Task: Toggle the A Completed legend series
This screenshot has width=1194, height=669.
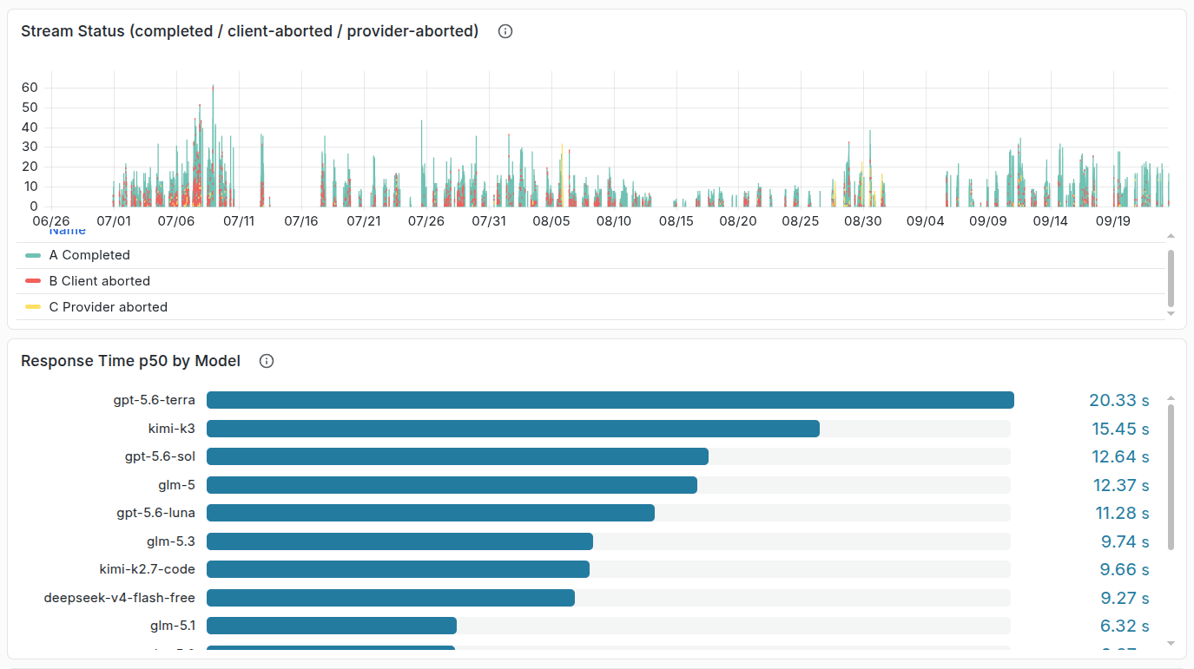Action: pos(89,255)
